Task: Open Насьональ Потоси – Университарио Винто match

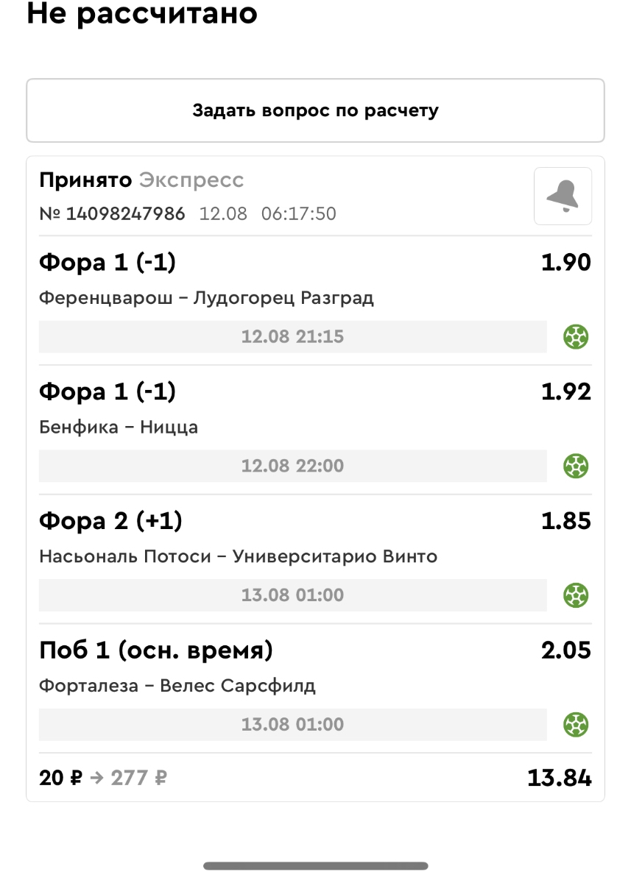Action: pos(238,556)
